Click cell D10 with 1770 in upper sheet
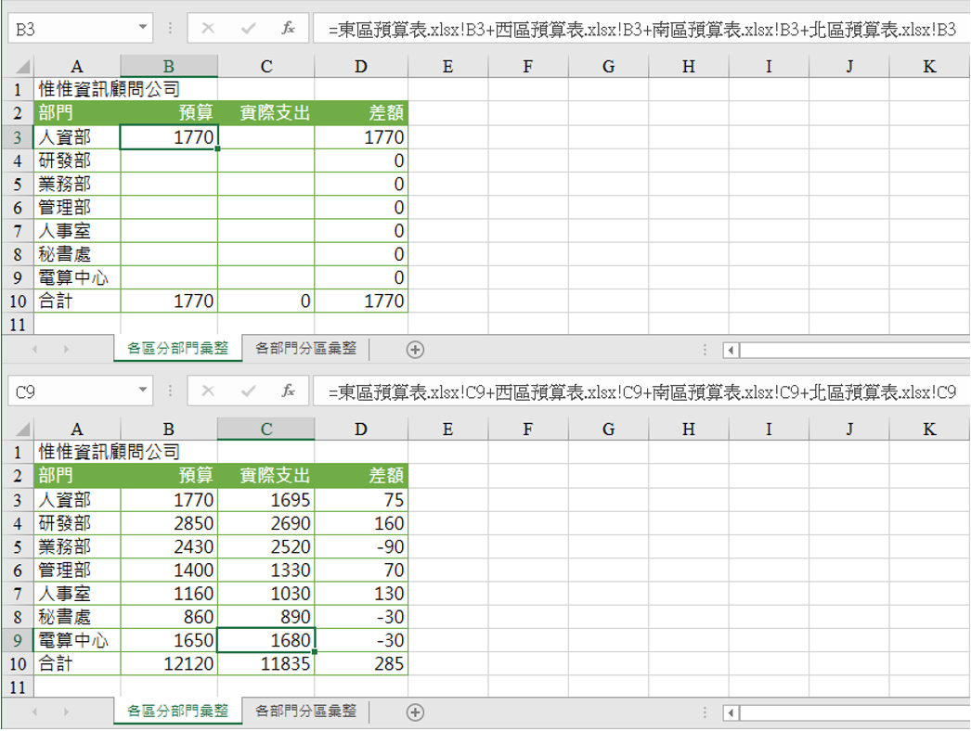This screenshot has height=731, width=971. (x=362, y=301)
